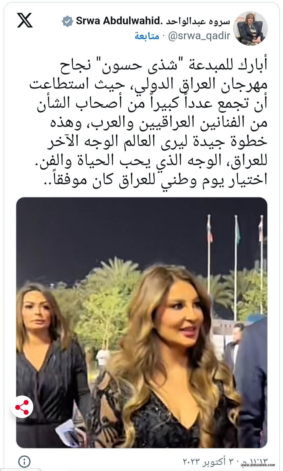Open the @srwa_qadir handle
283x471 pixels.
[x=199, y=36]
